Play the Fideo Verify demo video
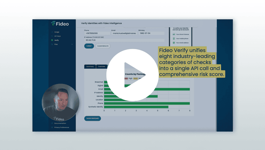 tap(132, 75)
